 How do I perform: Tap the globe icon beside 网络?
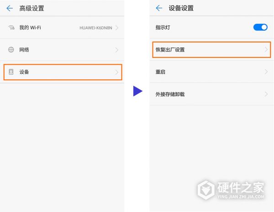tap(11, 50)
